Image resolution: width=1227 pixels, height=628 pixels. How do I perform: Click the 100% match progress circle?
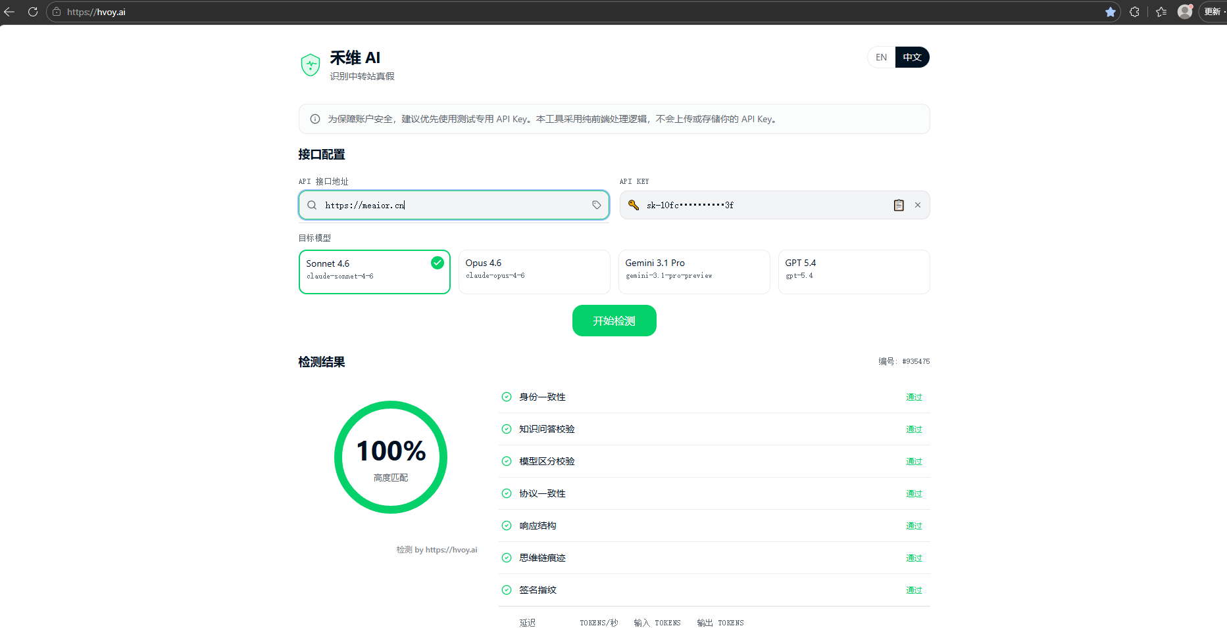click(390, 457)
